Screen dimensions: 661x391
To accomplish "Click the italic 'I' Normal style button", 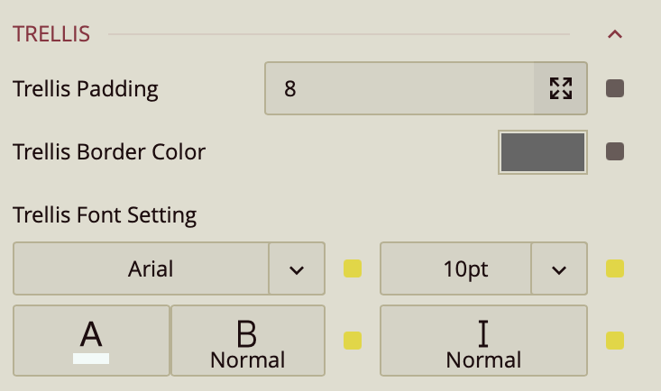I will coord(483,341).
